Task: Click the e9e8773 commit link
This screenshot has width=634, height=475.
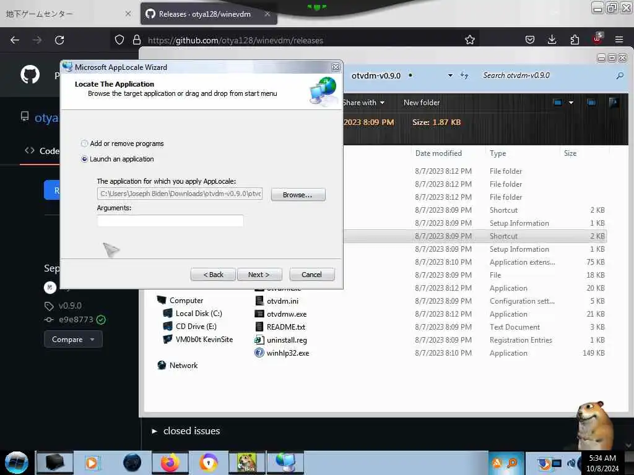Action: click(x=76, y=320)
